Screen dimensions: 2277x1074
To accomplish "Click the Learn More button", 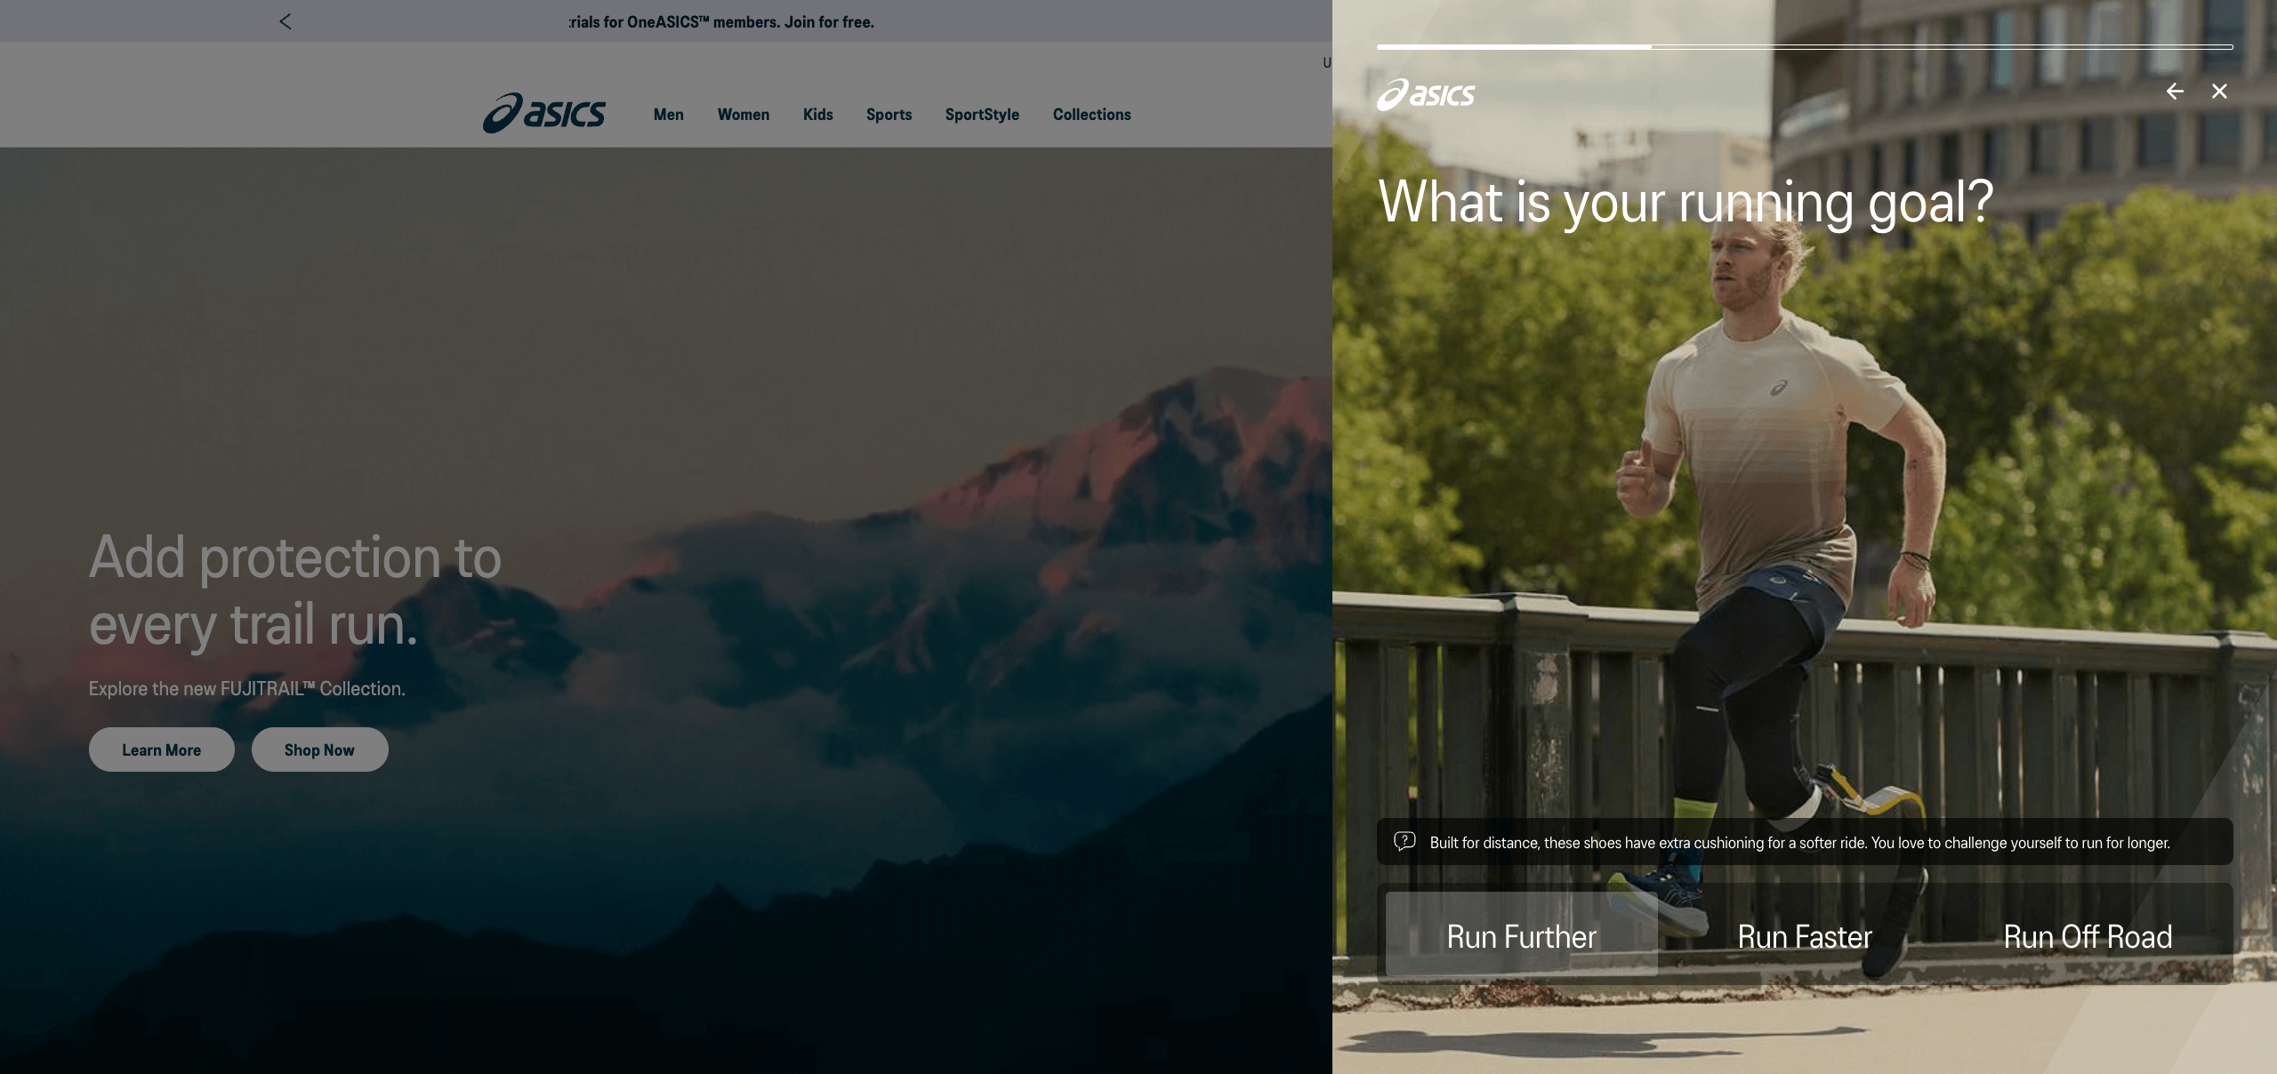I will pyautogui.click(x=162, y=749).
